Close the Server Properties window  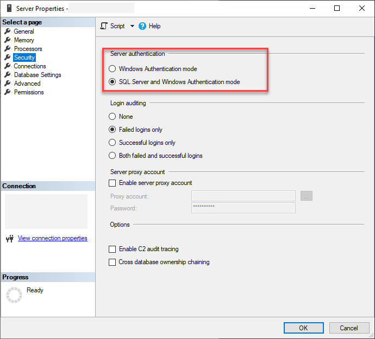pyautogui.click(x=361, y=8)
